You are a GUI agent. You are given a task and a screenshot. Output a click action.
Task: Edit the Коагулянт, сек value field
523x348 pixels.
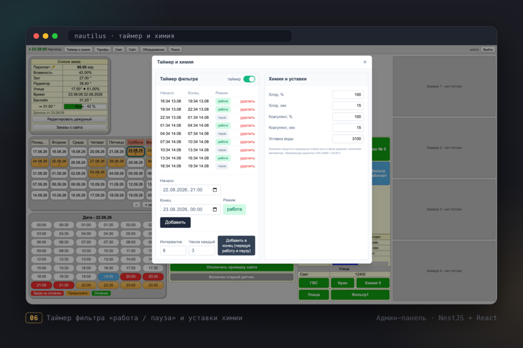point(348,128)
